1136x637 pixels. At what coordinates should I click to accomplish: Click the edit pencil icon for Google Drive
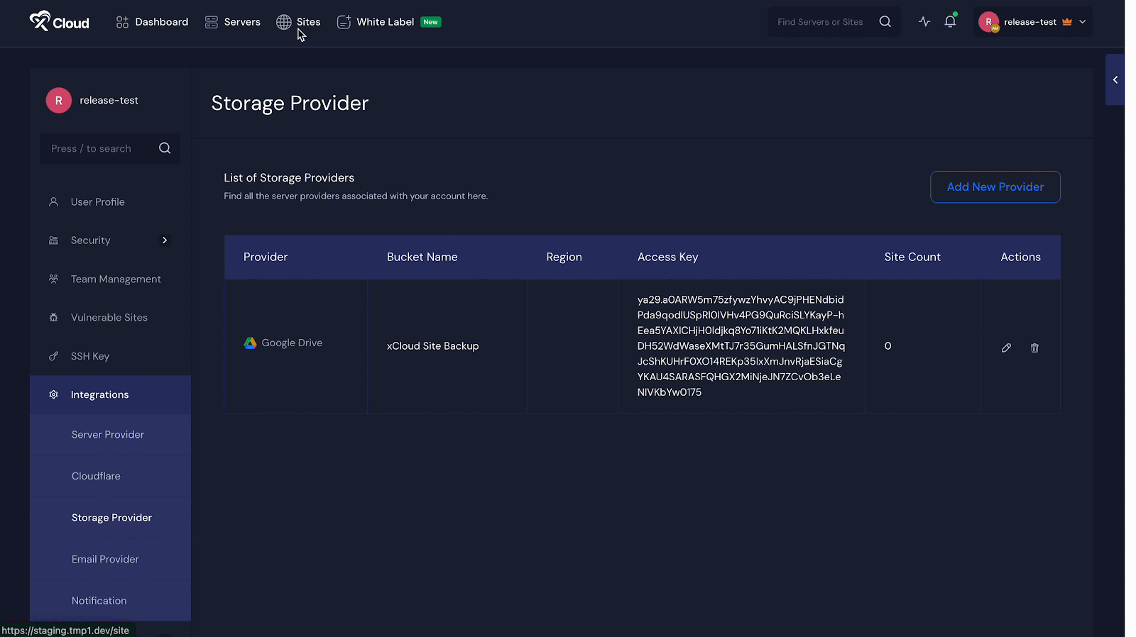[1006, 348]
